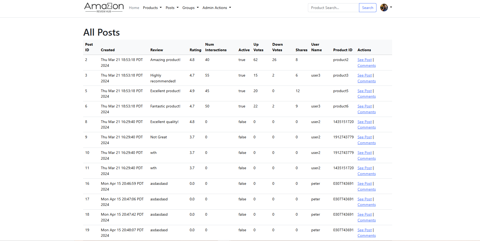Open See Post for post 16

[x=365, y=184]
